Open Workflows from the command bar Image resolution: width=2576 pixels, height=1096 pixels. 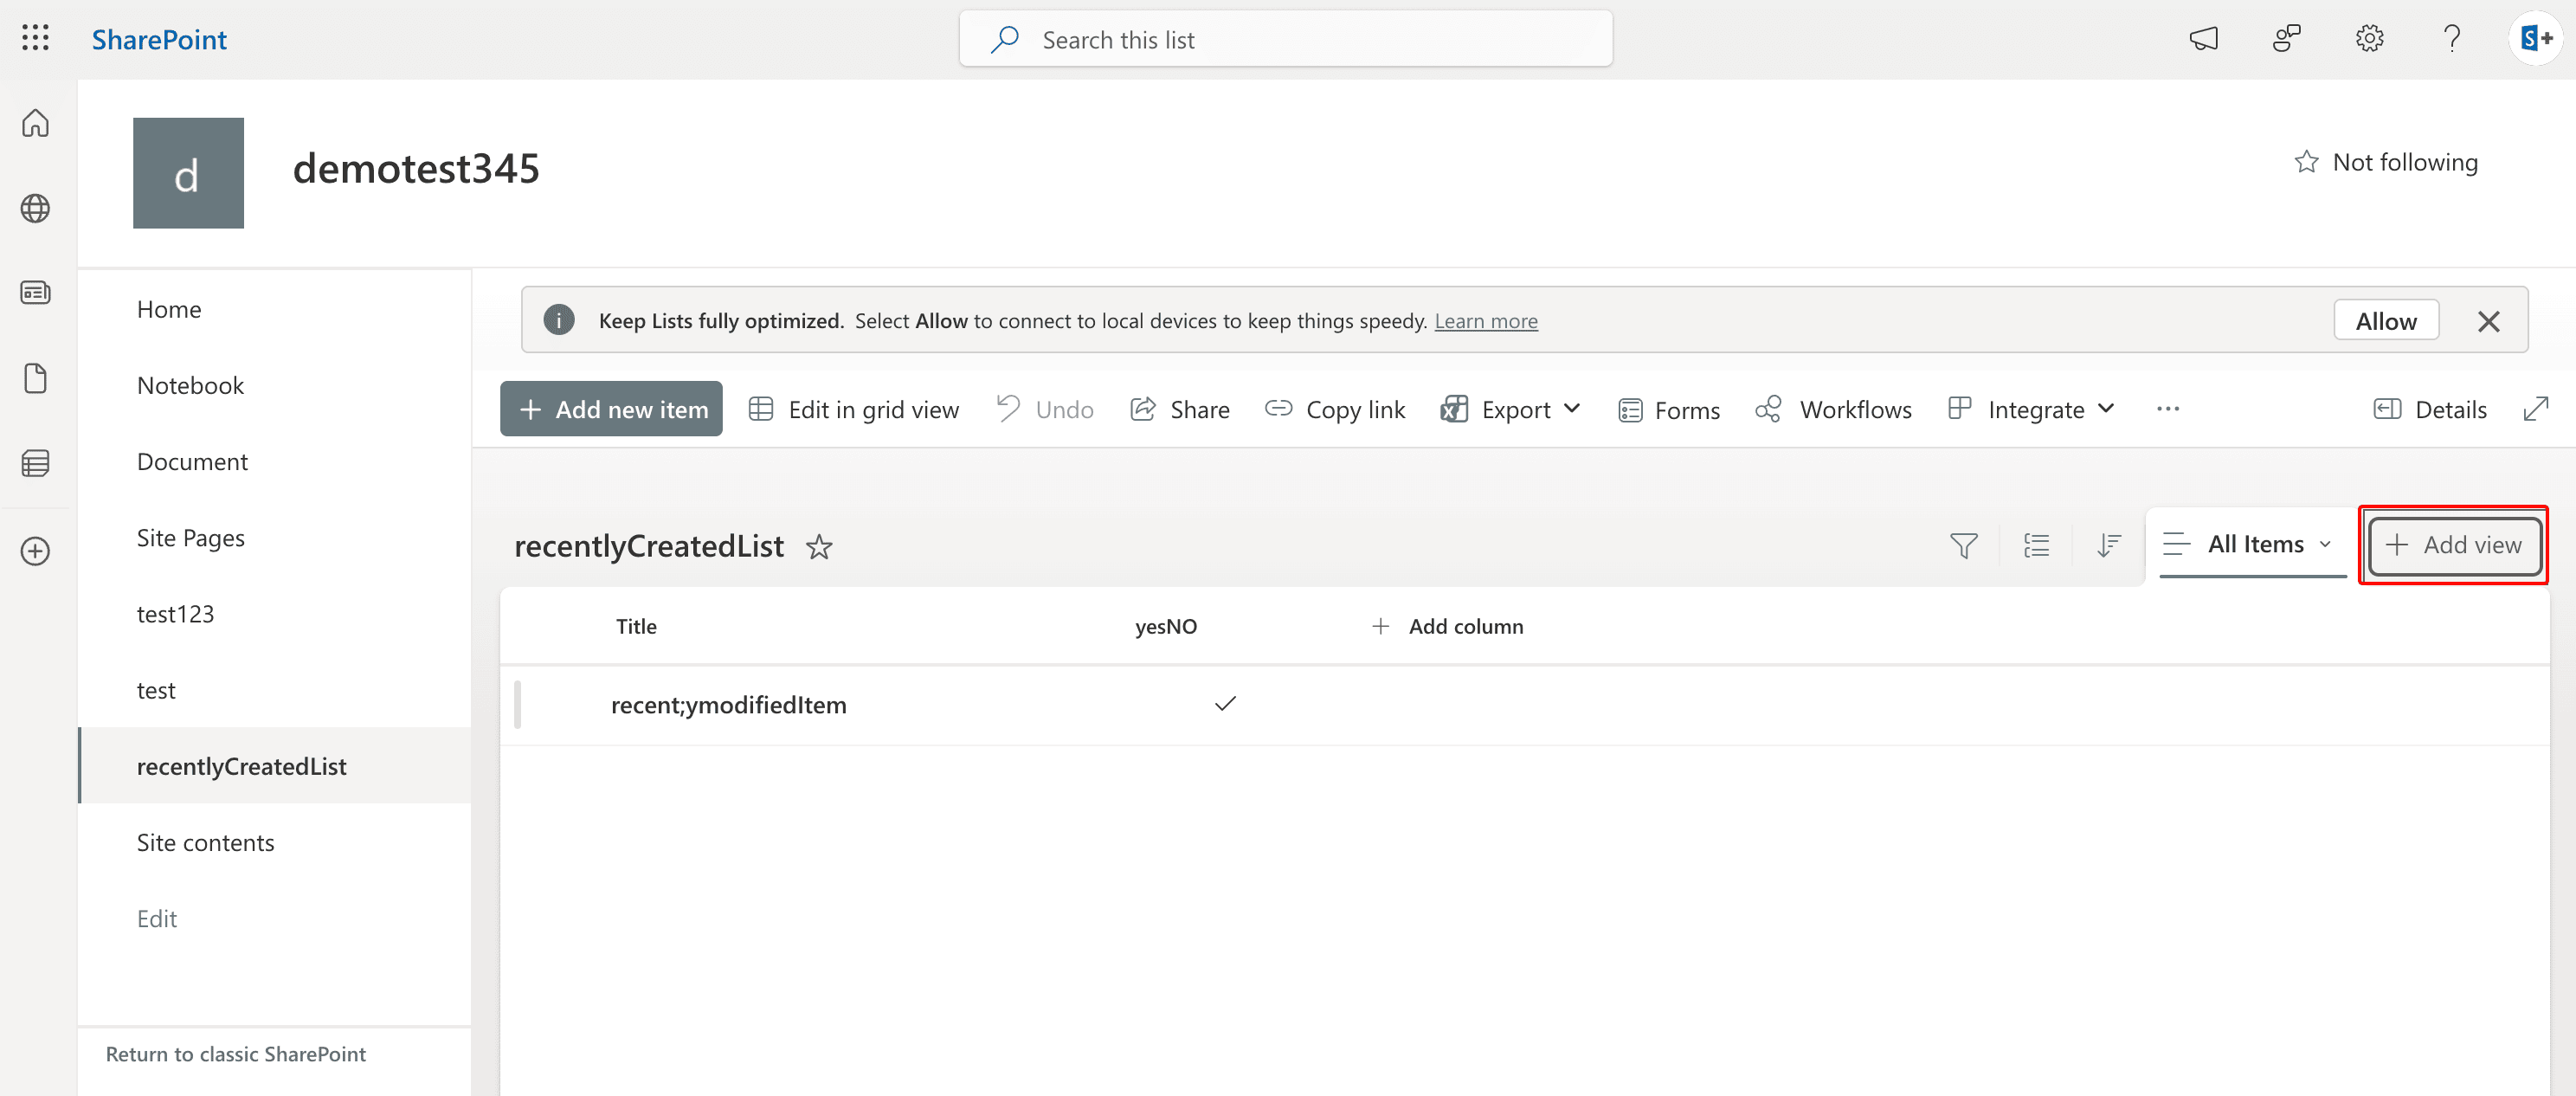(1835, 409)
